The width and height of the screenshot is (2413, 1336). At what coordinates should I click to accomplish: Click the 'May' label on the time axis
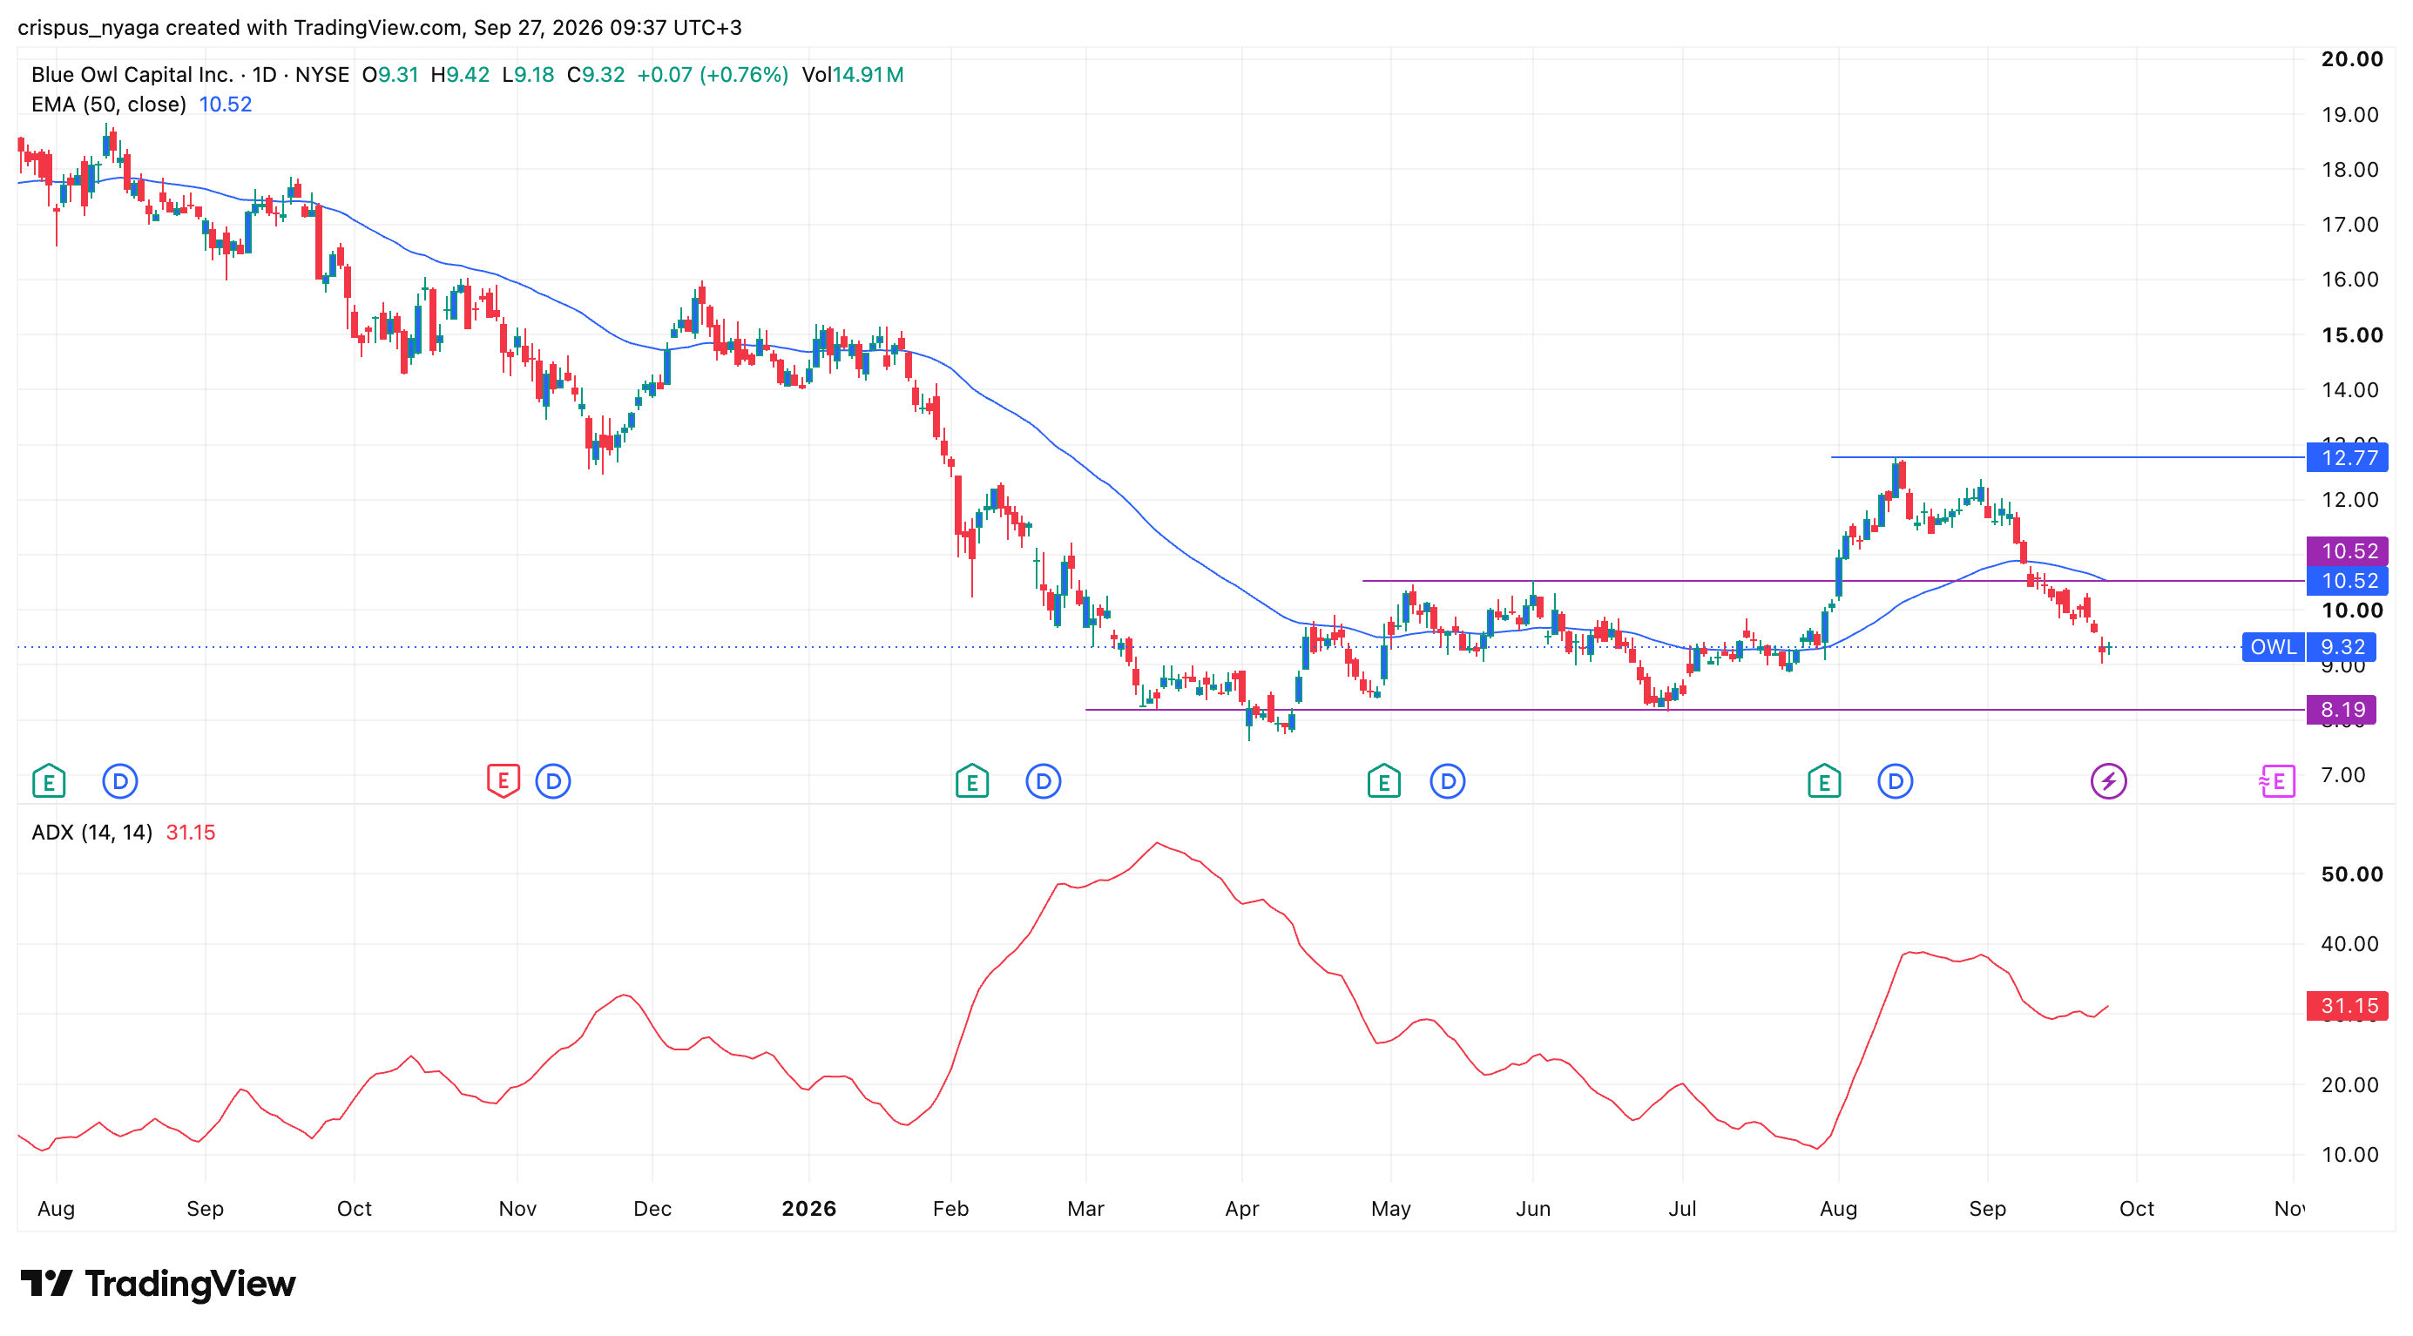1391,1209
